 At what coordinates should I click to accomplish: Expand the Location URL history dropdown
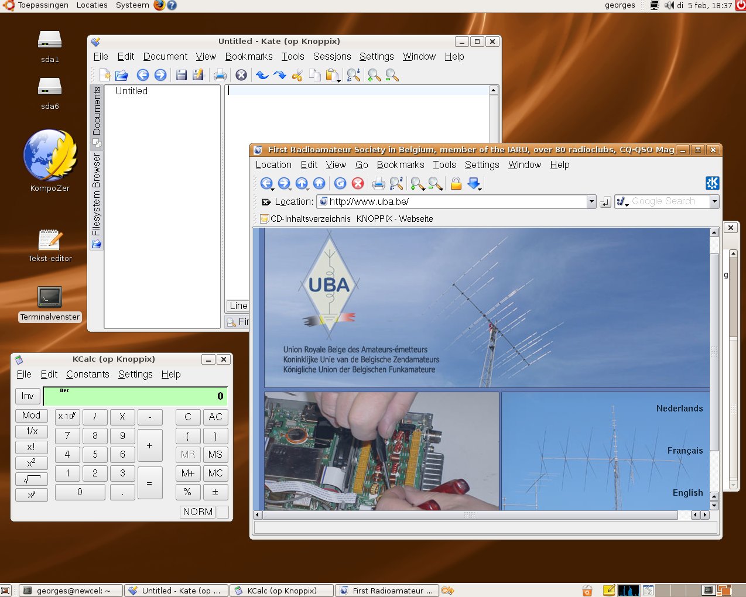[591, 202]
